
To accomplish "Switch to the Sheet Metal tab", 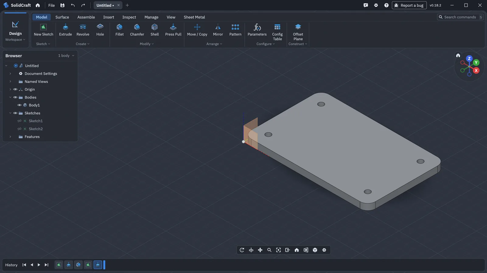I will [x=194, y=17].
